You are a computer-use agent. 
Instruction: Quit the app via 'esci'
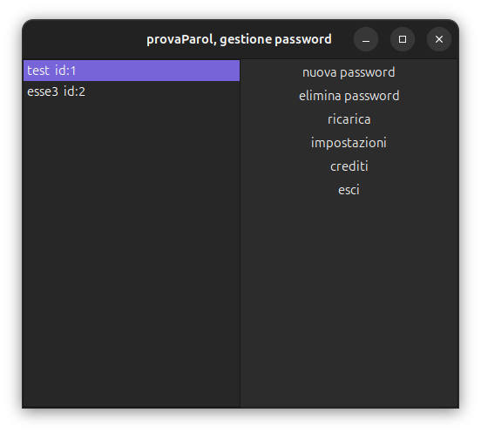coord(349,190)
